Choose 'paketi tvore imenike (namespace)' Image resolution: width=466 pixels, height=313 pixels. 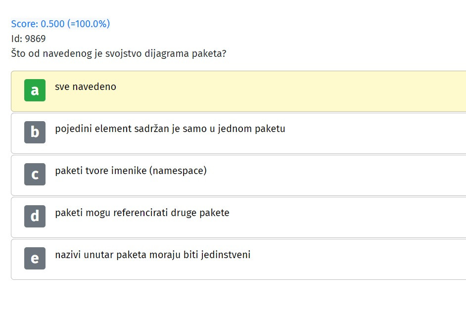(x=131, y=171)
